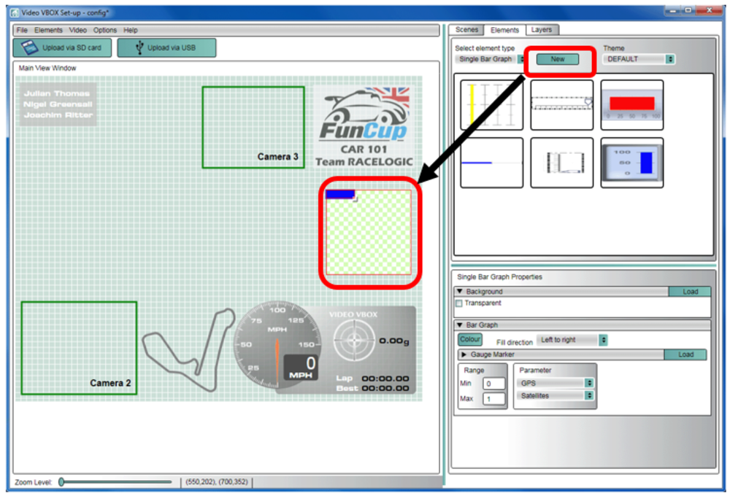This screenshot has width=730, height=496.
Task: Click the Background Load button
Action: point(690,292)
